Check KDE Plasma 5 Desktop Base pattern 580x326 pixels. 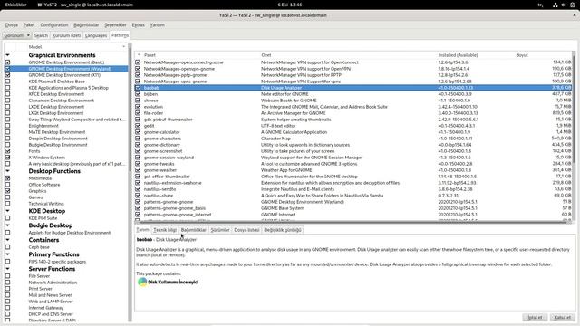tap(8, 81)
